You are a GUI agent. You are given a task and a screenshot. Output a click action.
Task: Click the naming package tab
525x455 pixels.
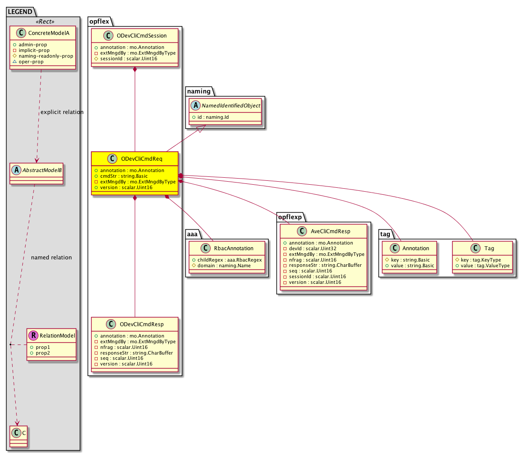point(199,91)
